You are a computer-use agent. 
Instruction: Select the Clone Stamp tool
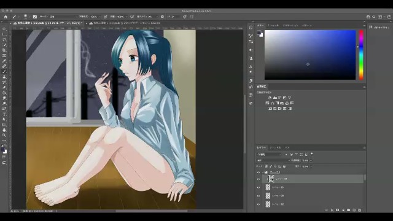pos(4,77)
